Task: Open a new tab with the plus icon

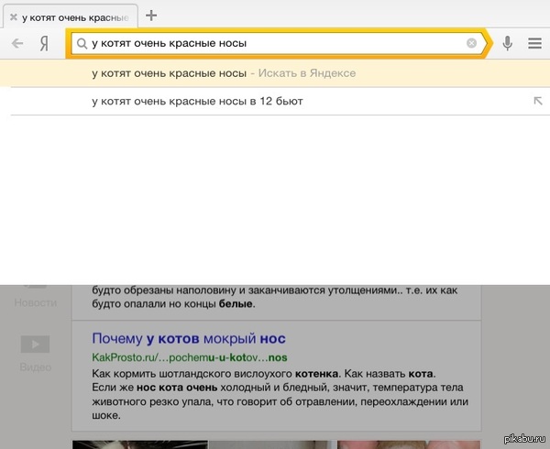Action: point(152,16)
